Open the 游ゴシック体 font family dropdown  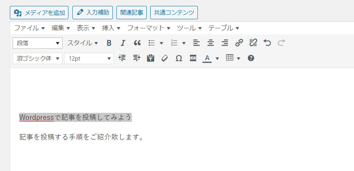pyautogui.click(x=37, y=58)
